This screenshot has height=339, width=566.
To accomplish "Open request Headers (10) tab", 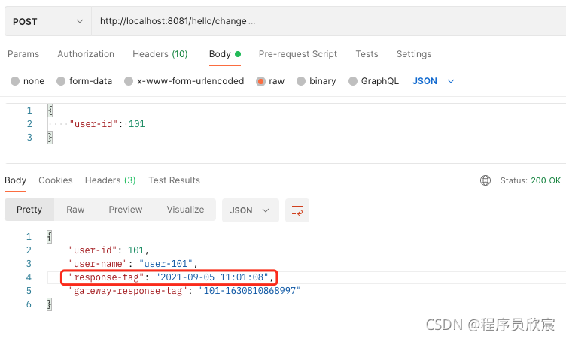I will click(160, 54).
